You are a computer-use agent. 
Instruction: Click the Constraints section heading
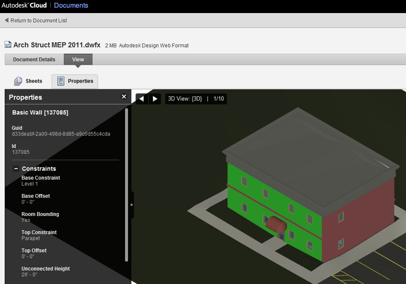pos(39,169)
